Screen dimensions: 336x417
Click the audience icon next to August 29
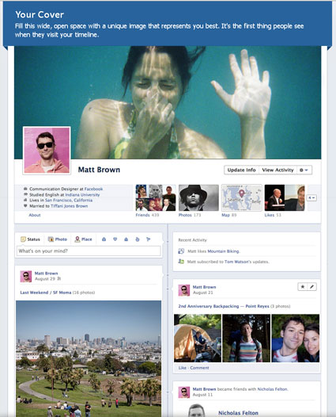click(x=59, y=279)
